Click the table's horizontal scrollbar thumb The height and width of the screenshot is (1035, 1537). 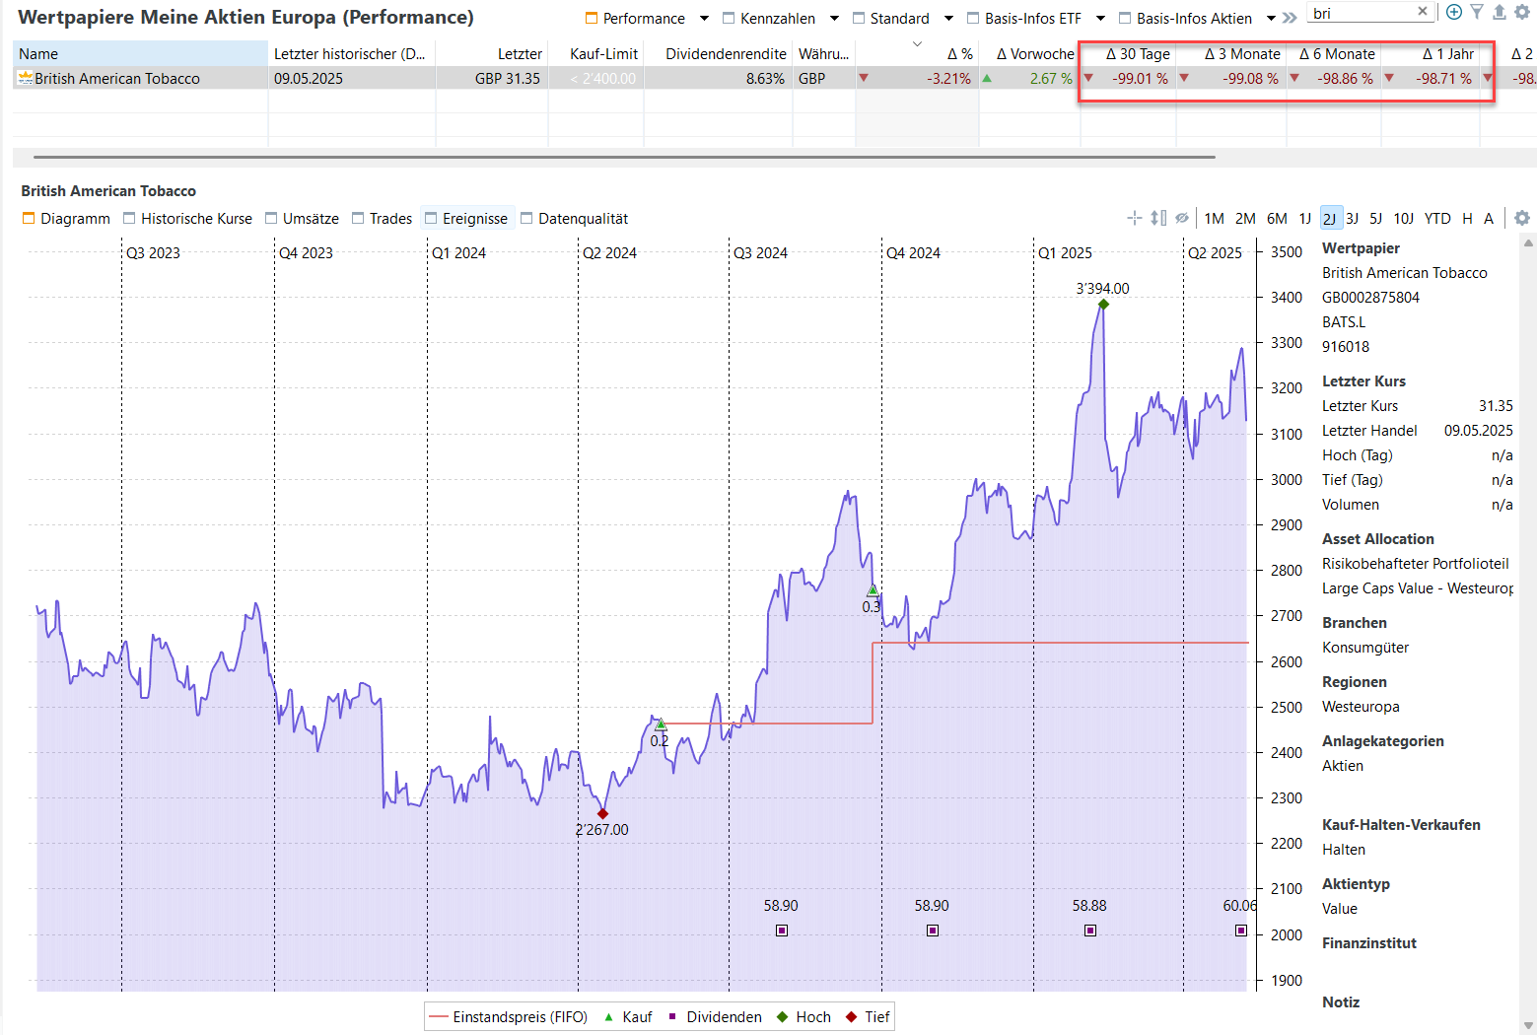pos(624,156)
